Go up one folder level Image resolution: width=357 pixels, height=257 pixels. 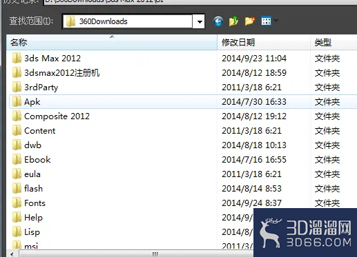[x=233, y=21]
